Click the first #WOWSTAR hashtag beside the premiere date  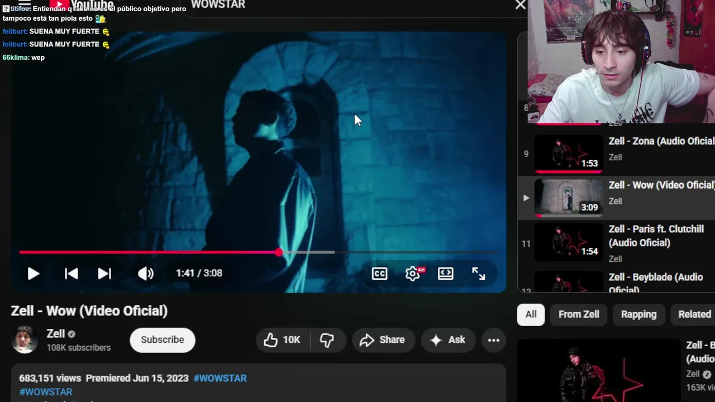[220, 378]
